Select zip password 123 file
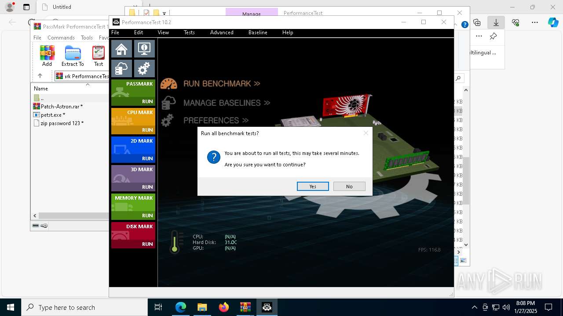 pos(59,123)
